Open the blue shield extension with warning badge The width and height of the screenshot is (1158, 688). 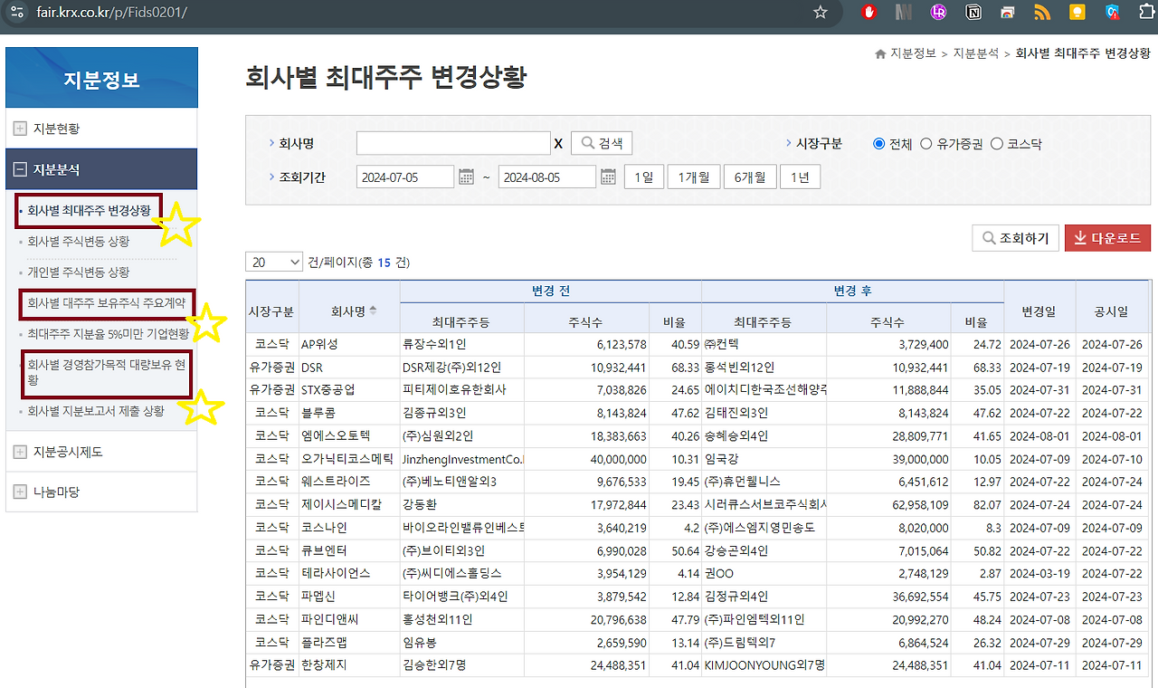point(1112,13)
